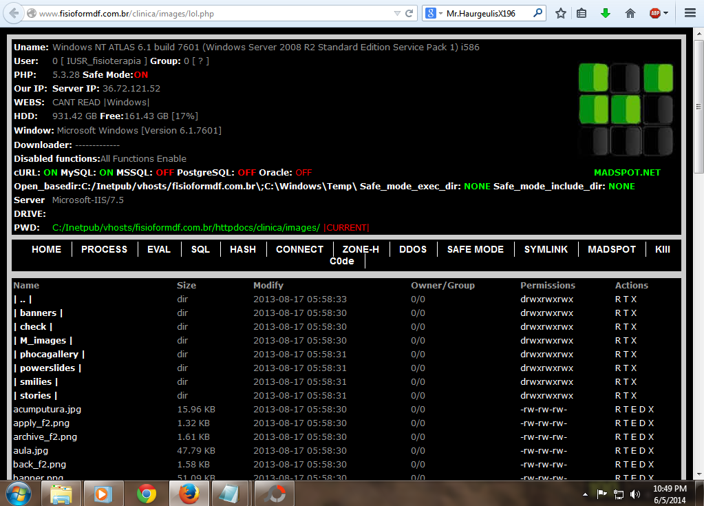
Task: Expand hidden system tray icons
Action: tap(586, 493)
